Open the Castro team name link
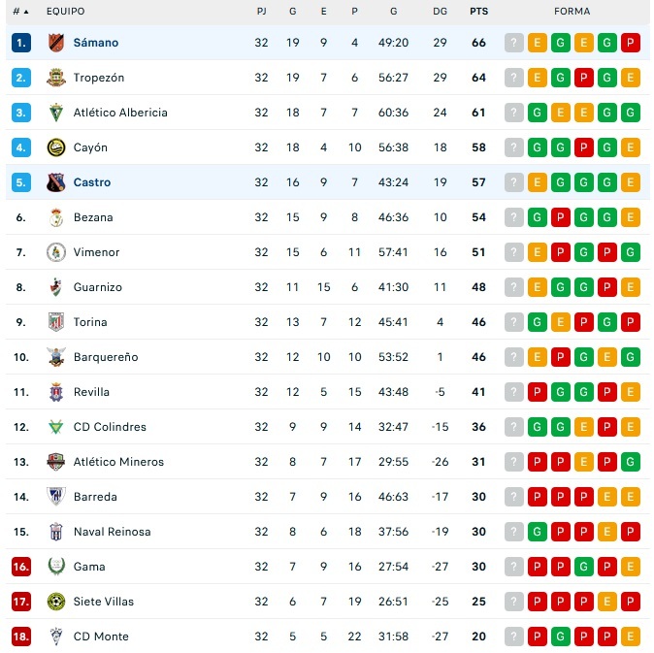The image size is (654, 653). [92, 182]
